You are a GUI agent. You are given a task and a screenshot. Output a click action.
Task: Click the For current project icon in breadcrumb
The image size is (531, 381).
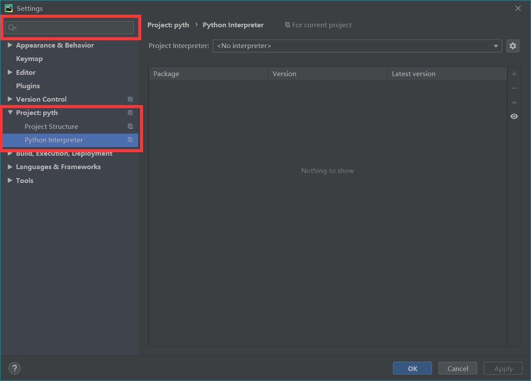point(287,25)
